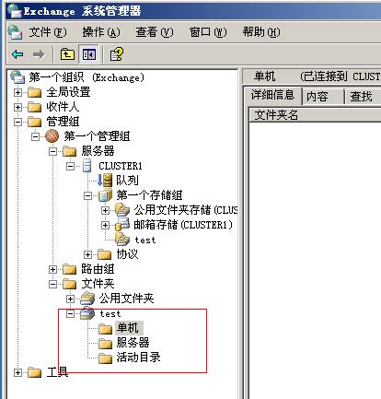The height and width of the screenshot is (399, 381).
Task: Open the 文件(F) menu
Action: click(x=47, y=32)
